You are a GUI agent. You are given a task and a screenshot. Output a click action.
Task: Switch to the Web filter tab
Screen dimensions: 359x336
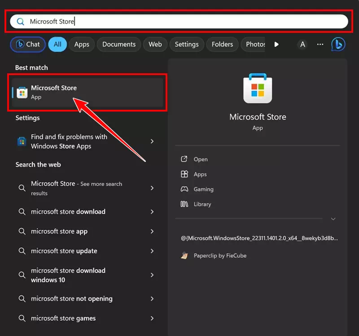point(155,44)
